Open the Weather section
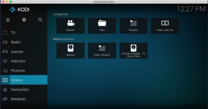208x109 pixels. point(24,99)
